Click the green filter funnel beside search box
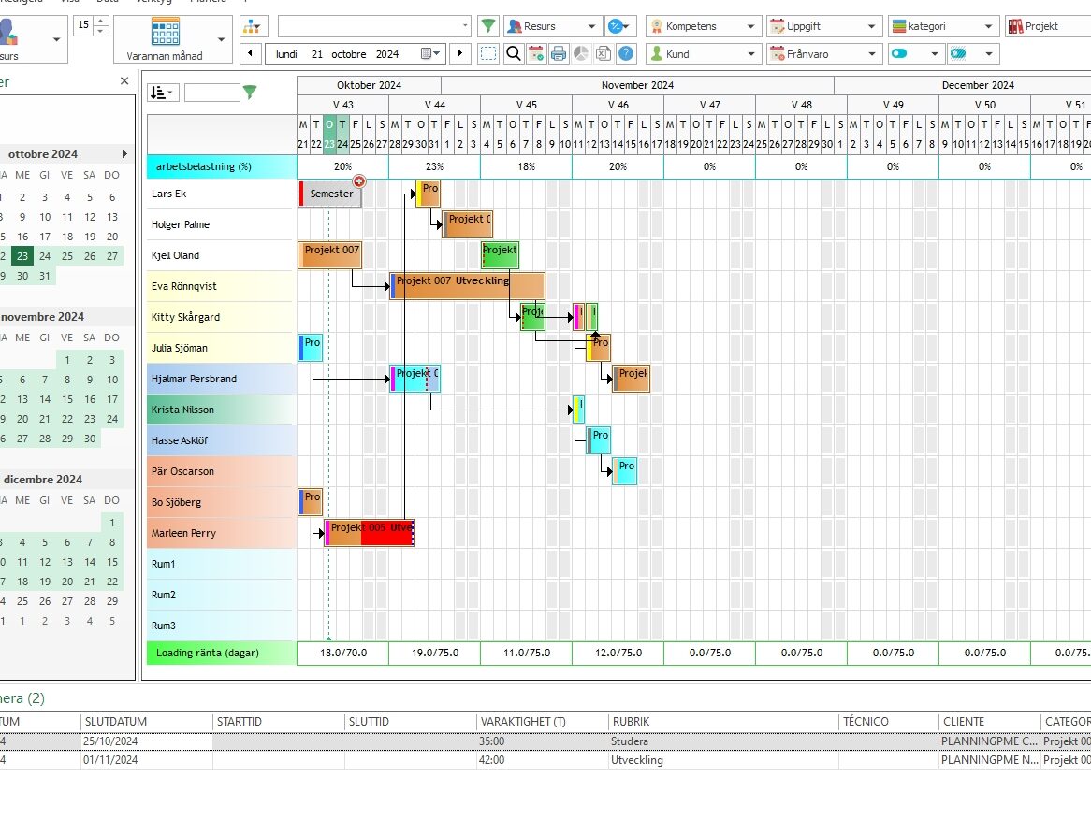Image resolution: width=1091 pixels, height=834 pixels. click(488, 26)
